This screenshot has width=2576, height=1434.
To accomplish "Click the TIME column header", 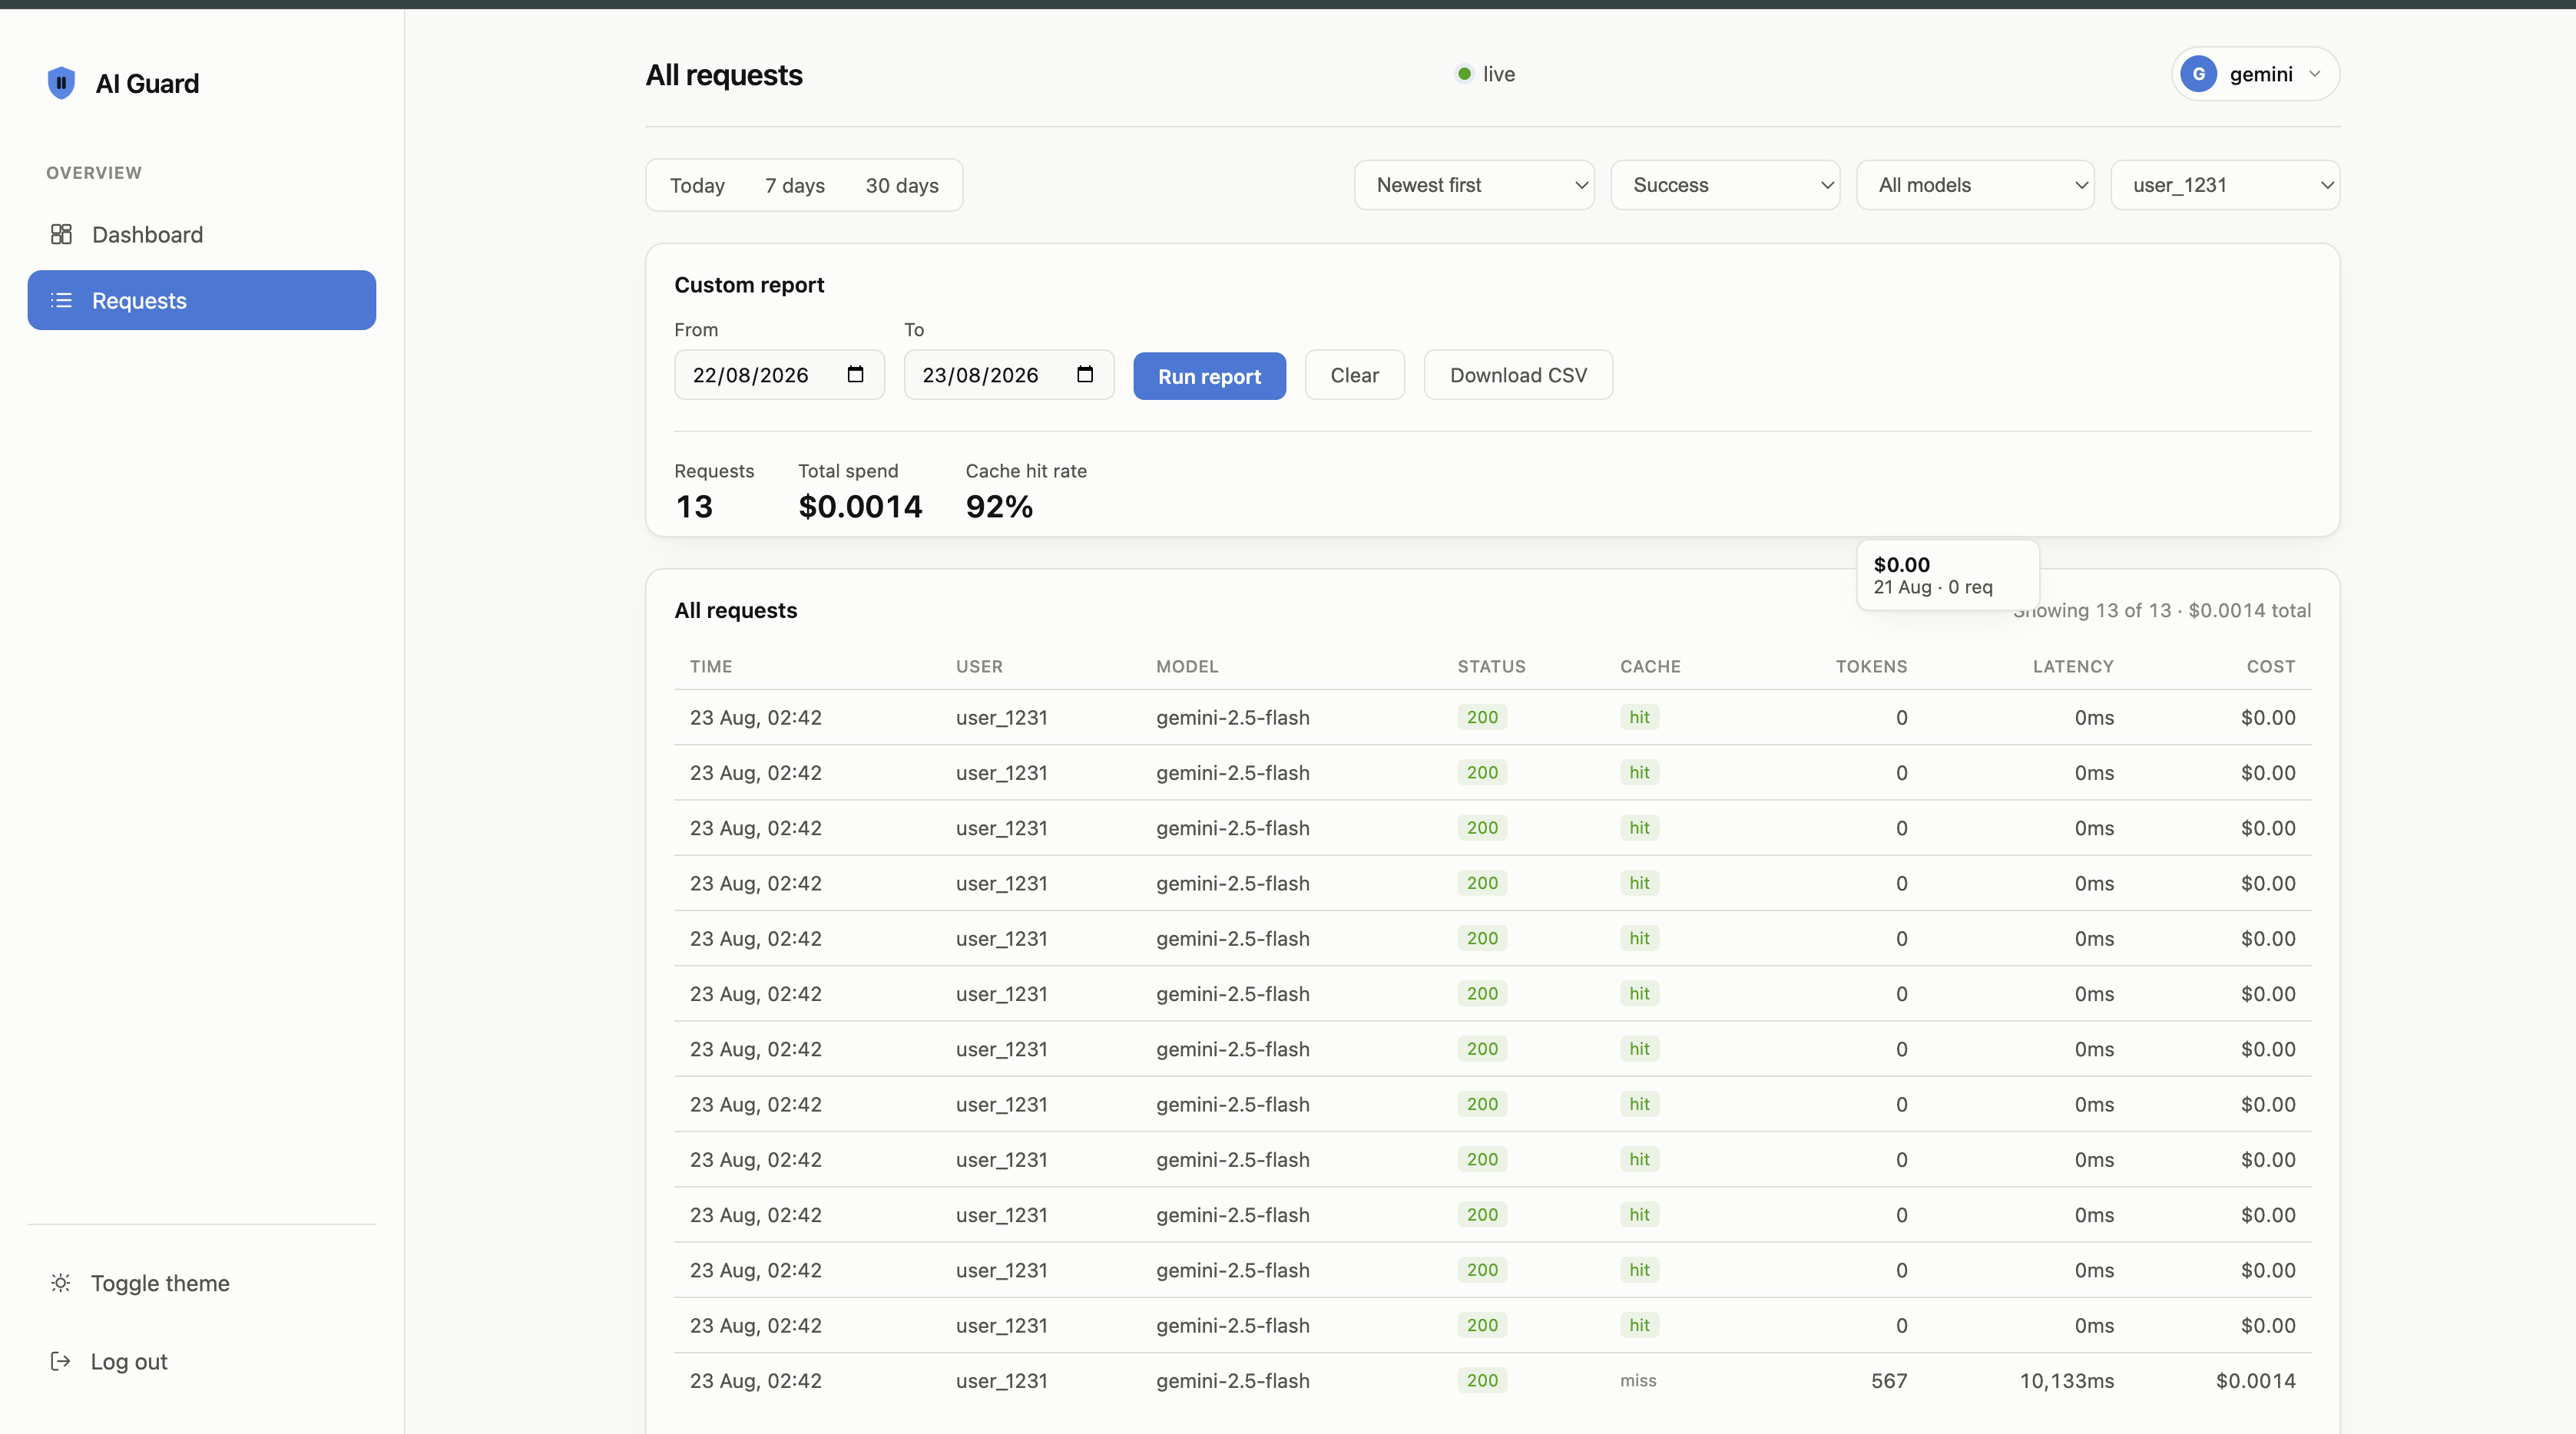I will [711, 666].
